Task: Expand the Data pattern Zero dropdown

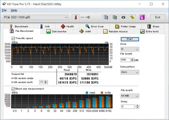Action: click(130, 72)
